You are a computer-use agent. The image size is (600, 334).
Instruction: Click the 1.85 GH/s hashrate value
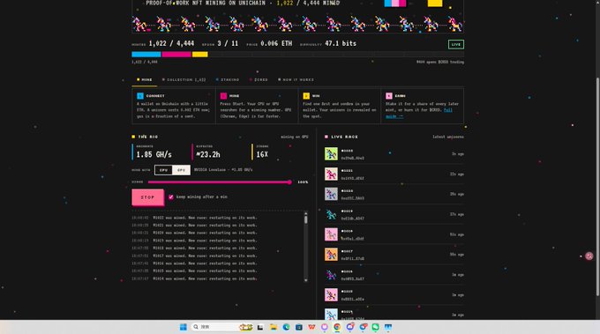pos(154,155)
